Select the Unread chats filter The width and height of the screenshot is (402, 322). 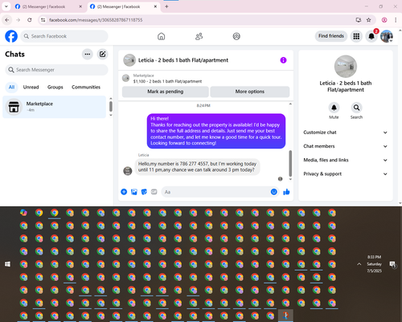coord(31,87)
